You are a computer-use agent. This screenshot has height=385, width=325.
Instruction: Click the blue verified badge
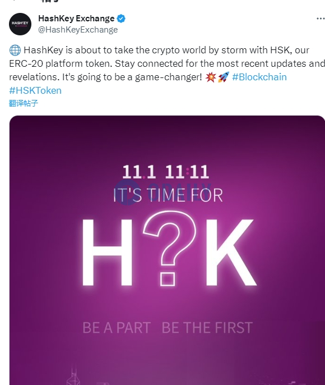[121, 19]
